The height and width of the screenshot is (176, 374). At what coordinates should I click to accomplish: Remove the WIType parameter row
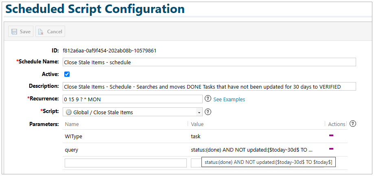click(x=331, y=136)
